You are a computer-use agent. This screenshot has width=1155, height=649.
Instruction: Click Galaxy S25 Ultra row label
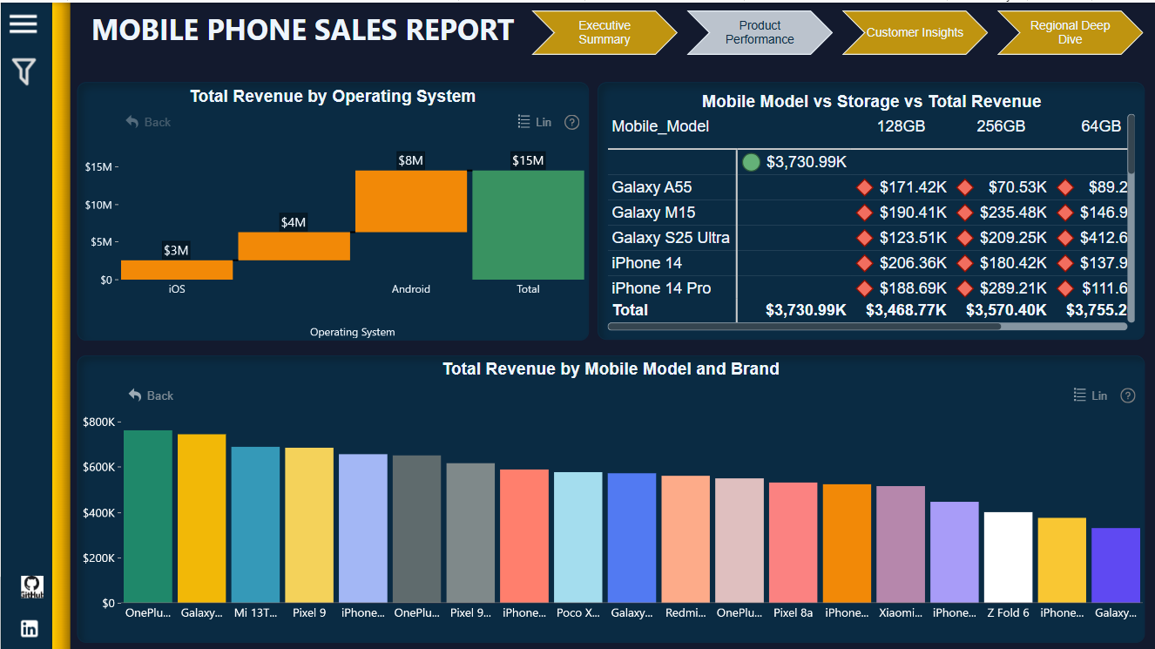click(671, 238)
